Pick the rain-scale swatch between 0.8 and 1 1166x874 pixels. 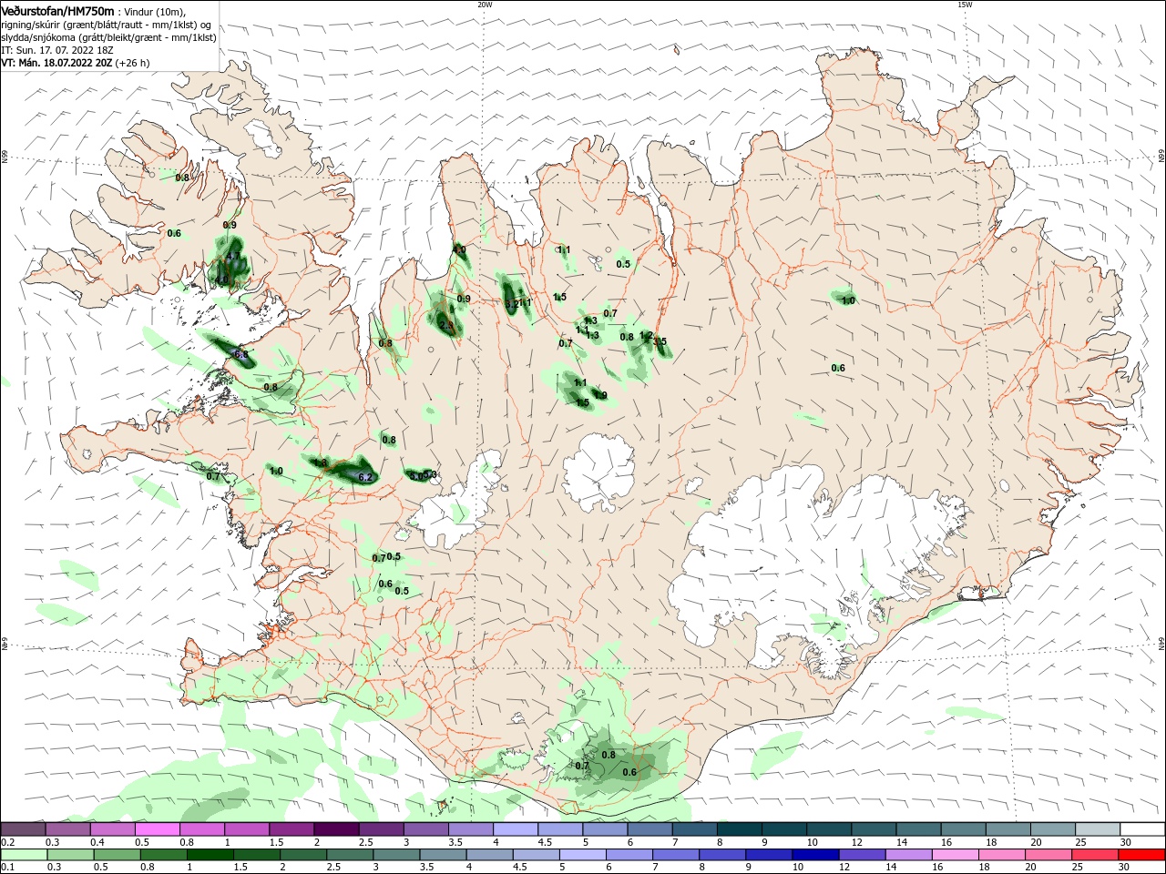pyautogui.click(x=164, y=855)
